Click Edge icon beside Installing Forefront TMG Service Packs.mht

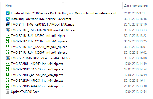coord(8,19)
